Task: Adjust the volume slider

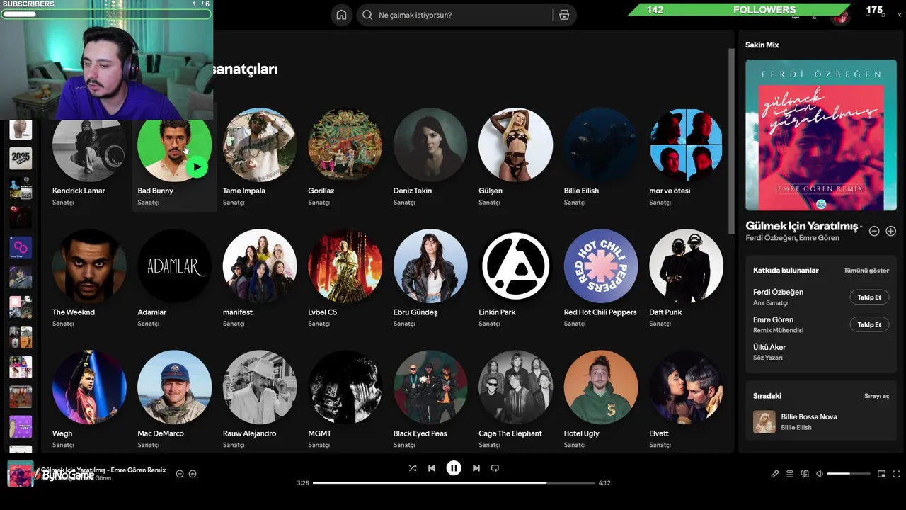Action: 849,473
